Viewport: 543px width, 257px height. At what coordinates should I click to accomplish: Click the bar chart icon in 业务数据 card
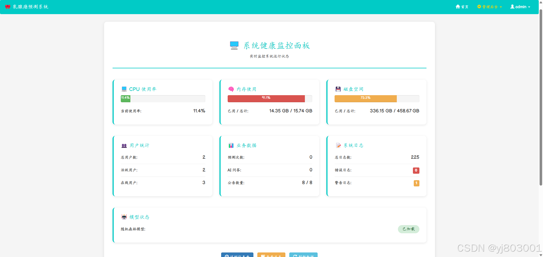[x=231, y=145]
